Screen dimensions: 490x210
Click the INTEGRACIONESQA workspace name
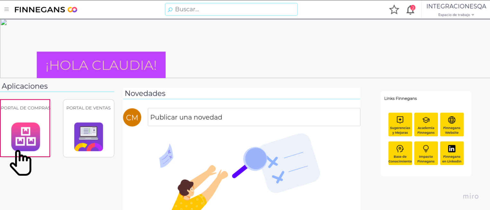[456, 6]
